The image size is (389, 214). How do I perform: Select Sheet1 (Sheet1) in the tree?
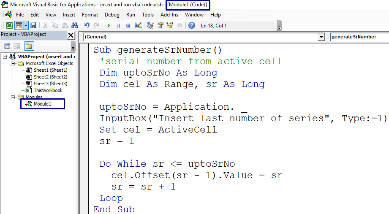50,70
